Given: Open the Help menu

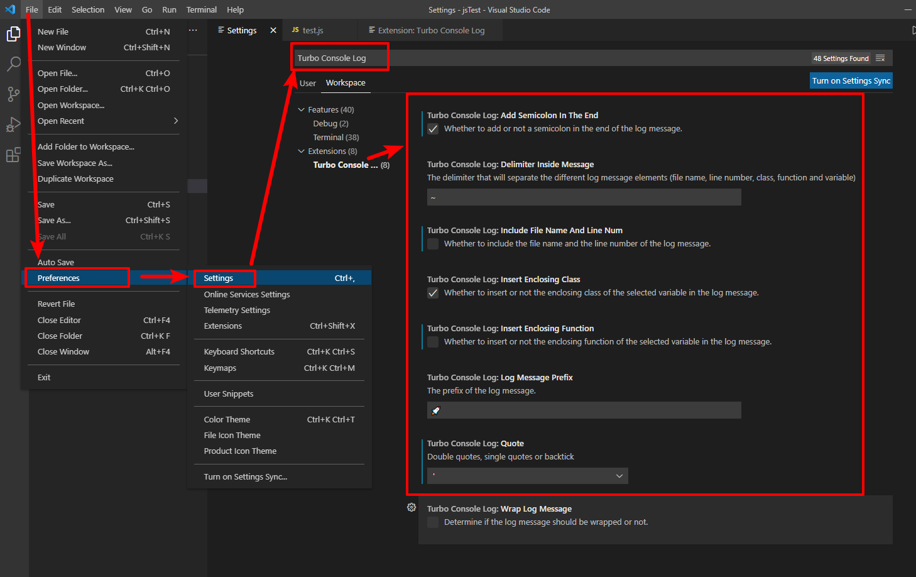Looking at the screenshot, I should tap(236, 9).
